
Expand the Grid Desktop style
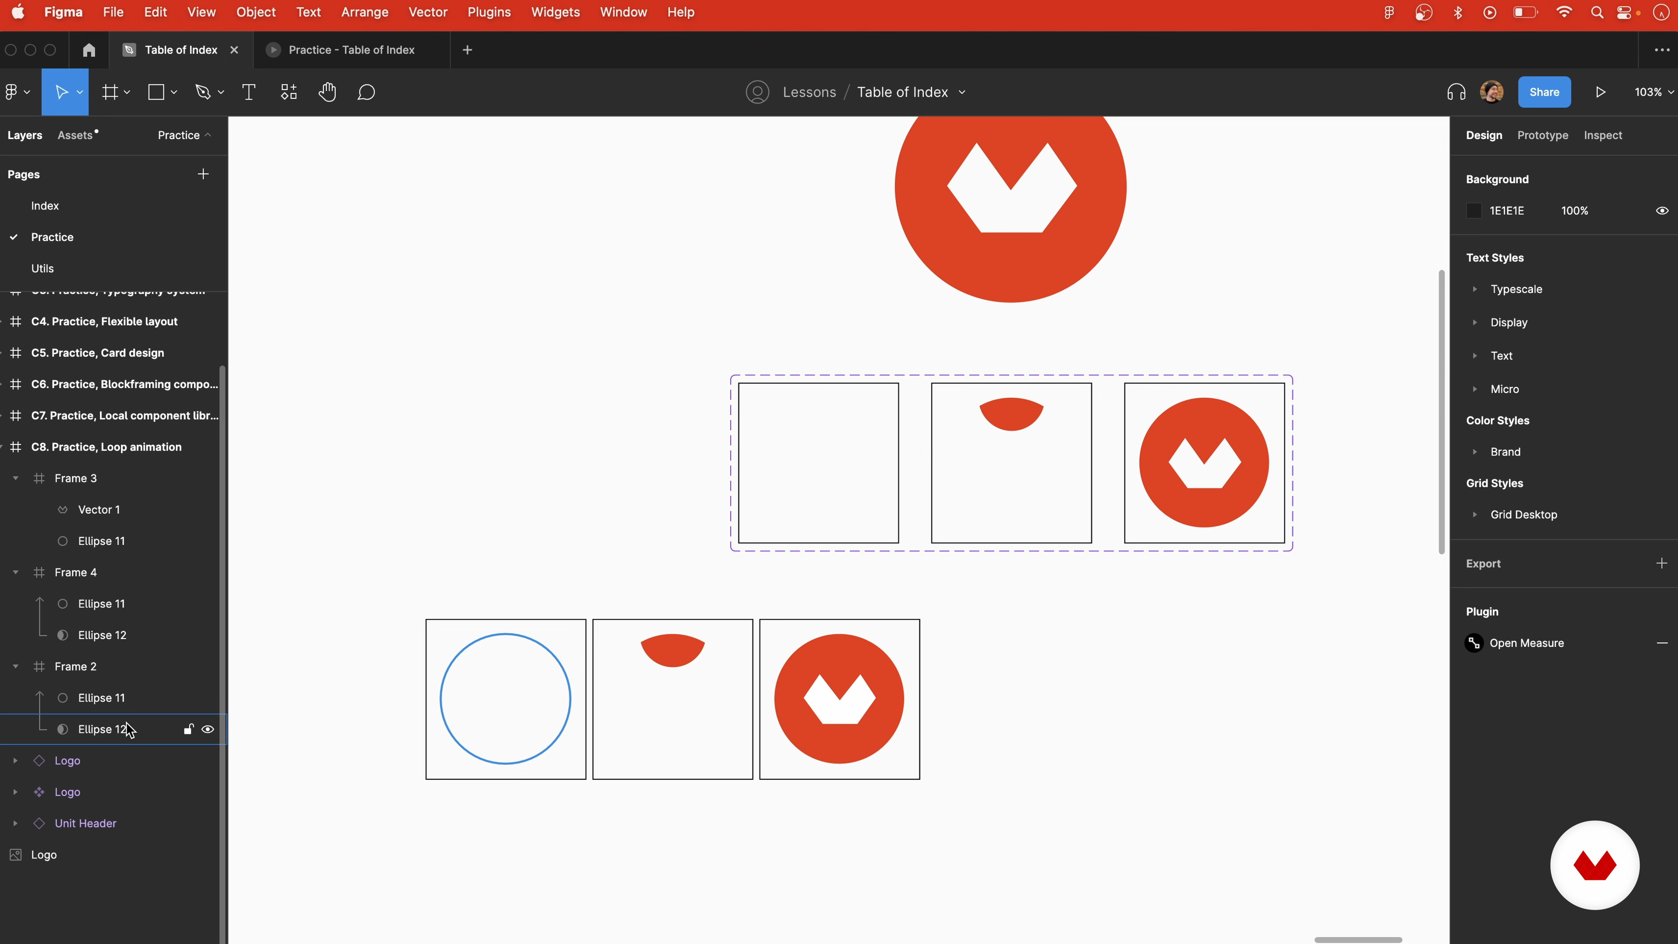point(1475,514)
